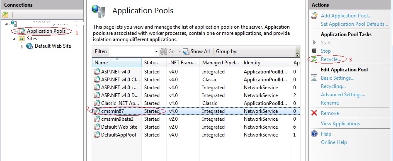Select the ASP.NET v4.0 pool row
The width and height of the screenshot is (393, 161).
pos(196,72)
